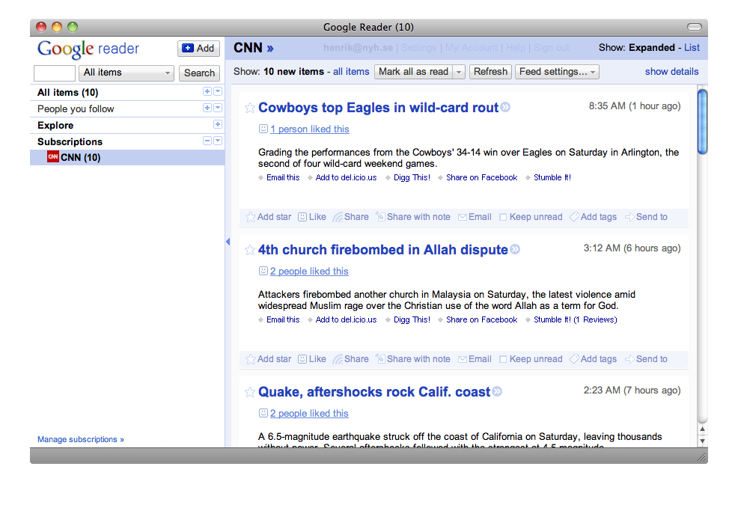Viewport: 738px width, 505px height.
Task: Click the vertical scrollbar thumb
Action: 702,121
